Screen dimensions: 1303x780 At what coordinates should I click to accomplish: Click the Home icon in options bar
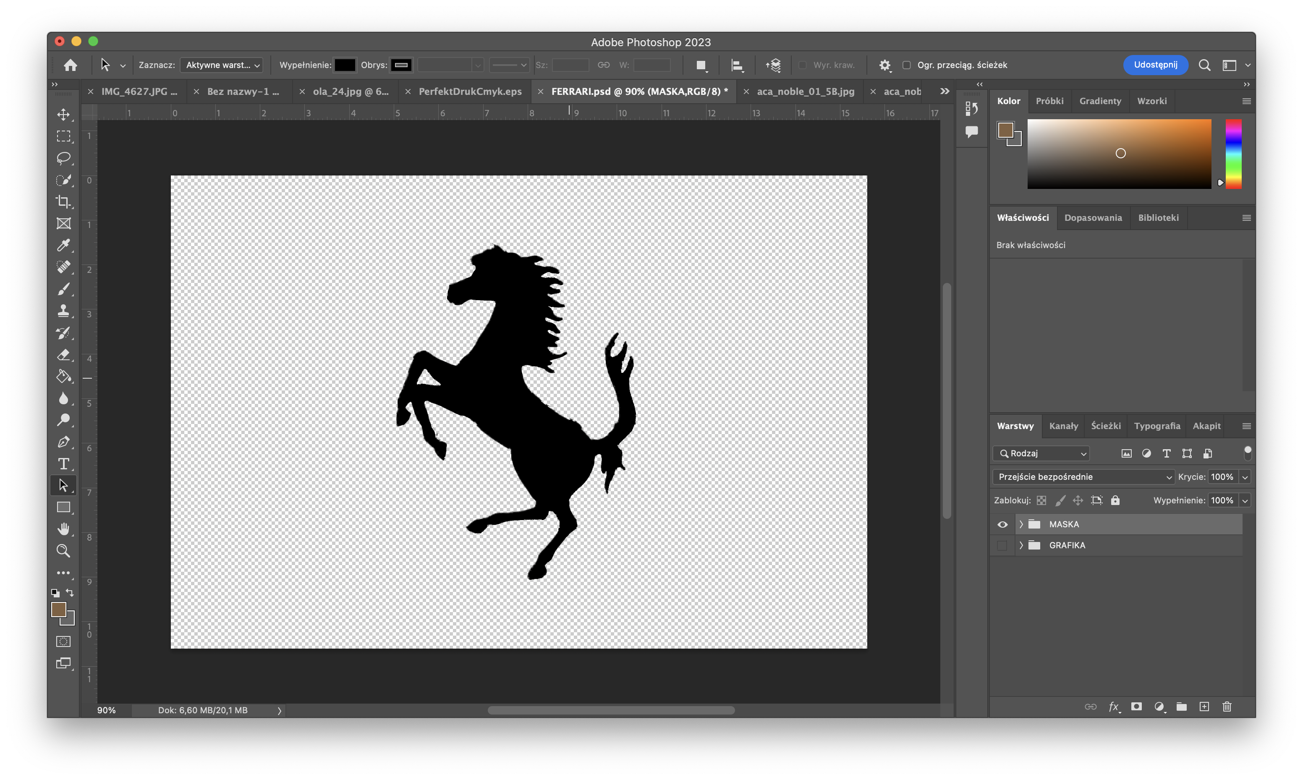click(71, 65)
